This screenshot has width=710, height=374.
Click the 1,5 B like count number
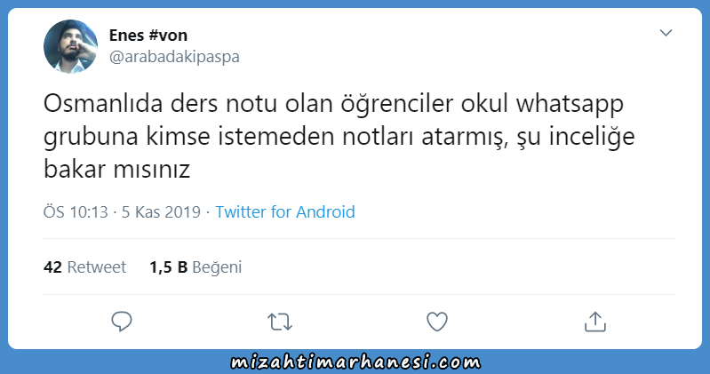(x=169, y=267)
